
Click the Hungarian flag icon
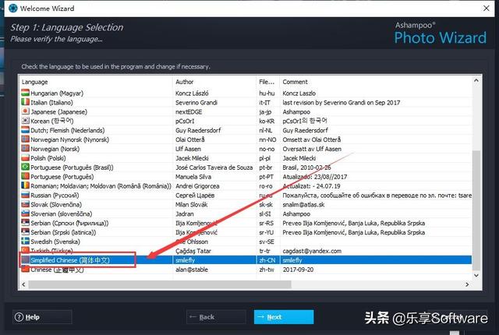(25, 93)
